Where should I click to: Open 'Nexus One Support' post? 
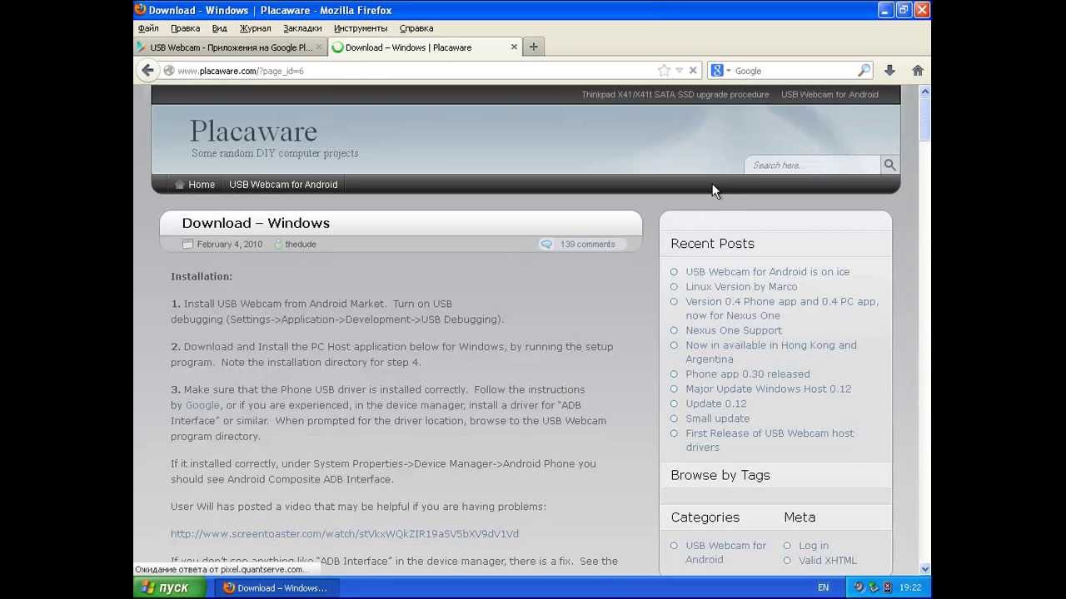coord(734,330)
